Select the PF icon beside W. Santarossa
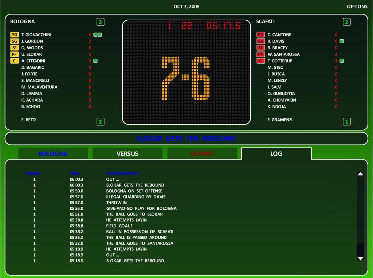This screenshot has height=278, width=373. pos(261,54)
